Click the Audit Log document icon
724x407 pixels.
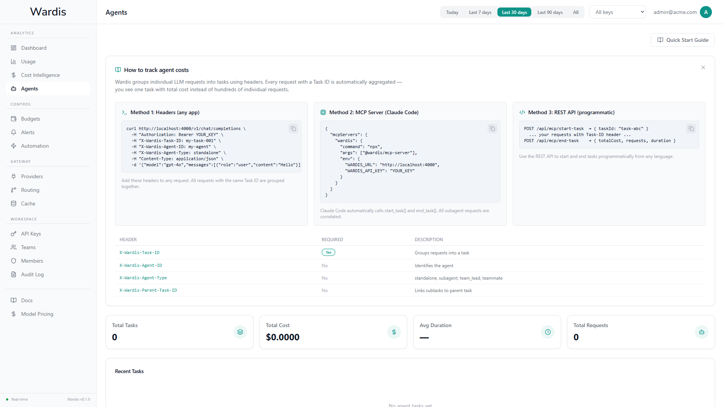pos(14,274)
